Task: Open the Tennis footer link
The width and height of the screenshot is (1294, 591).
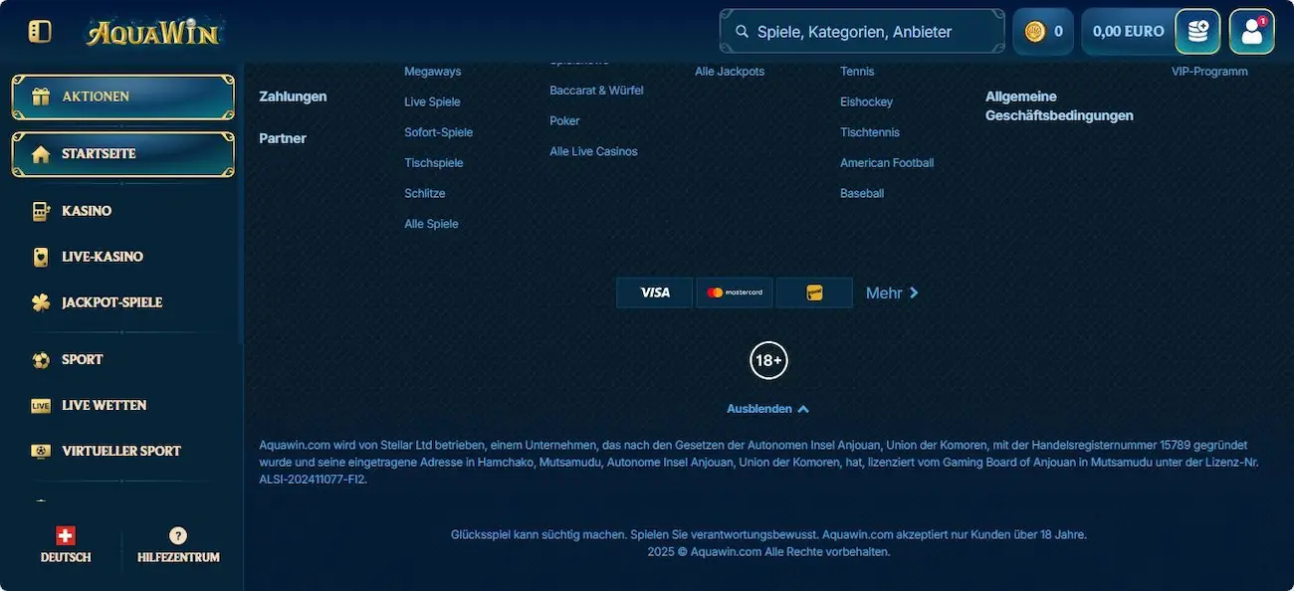Action: click(857, 72)
